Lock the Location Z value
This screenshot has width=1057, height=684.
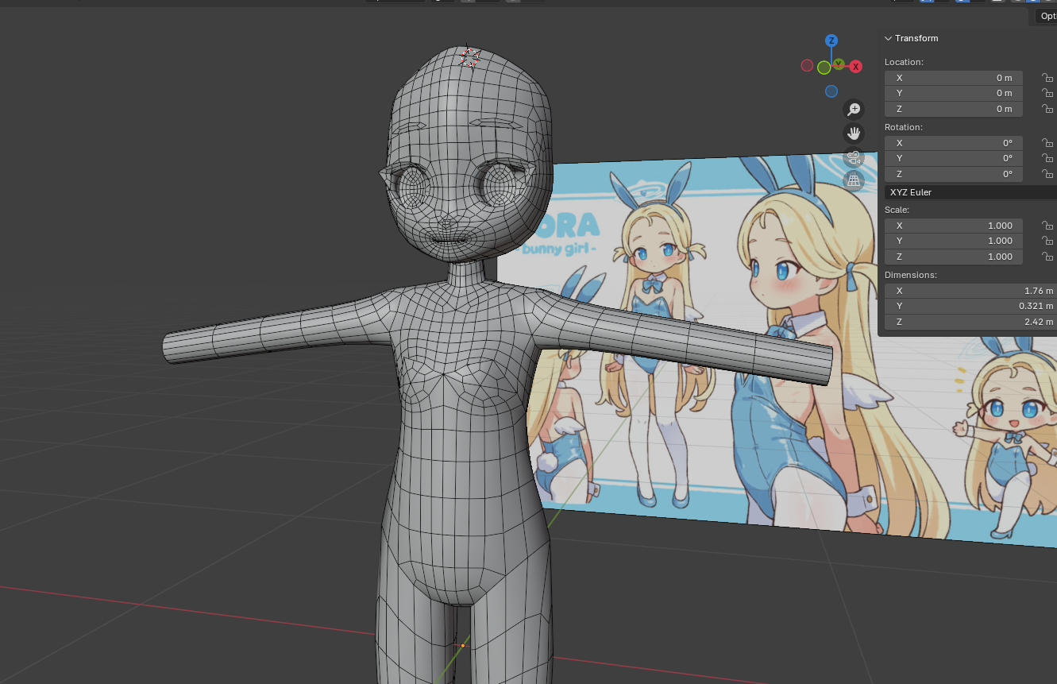click(x=1047, y=109)
